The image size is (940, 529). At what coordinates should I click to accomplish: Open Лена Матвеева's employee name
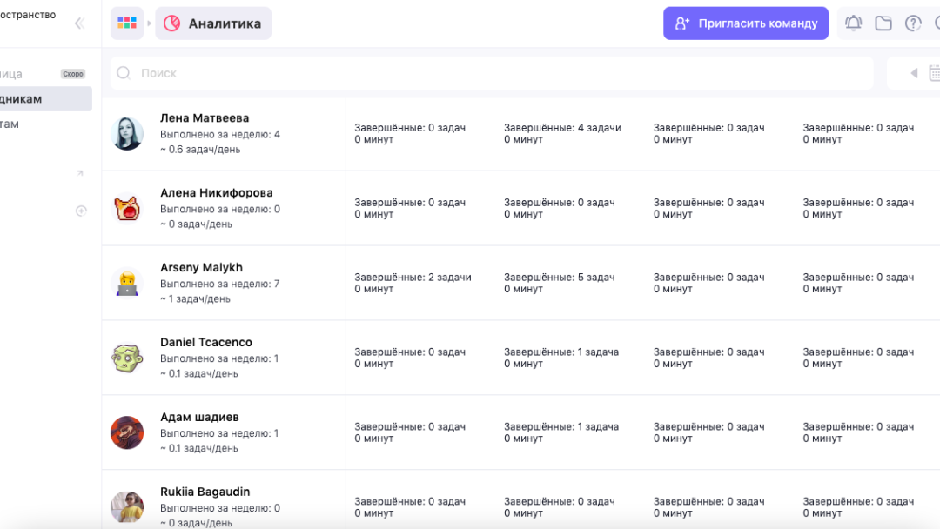(205, 117)
